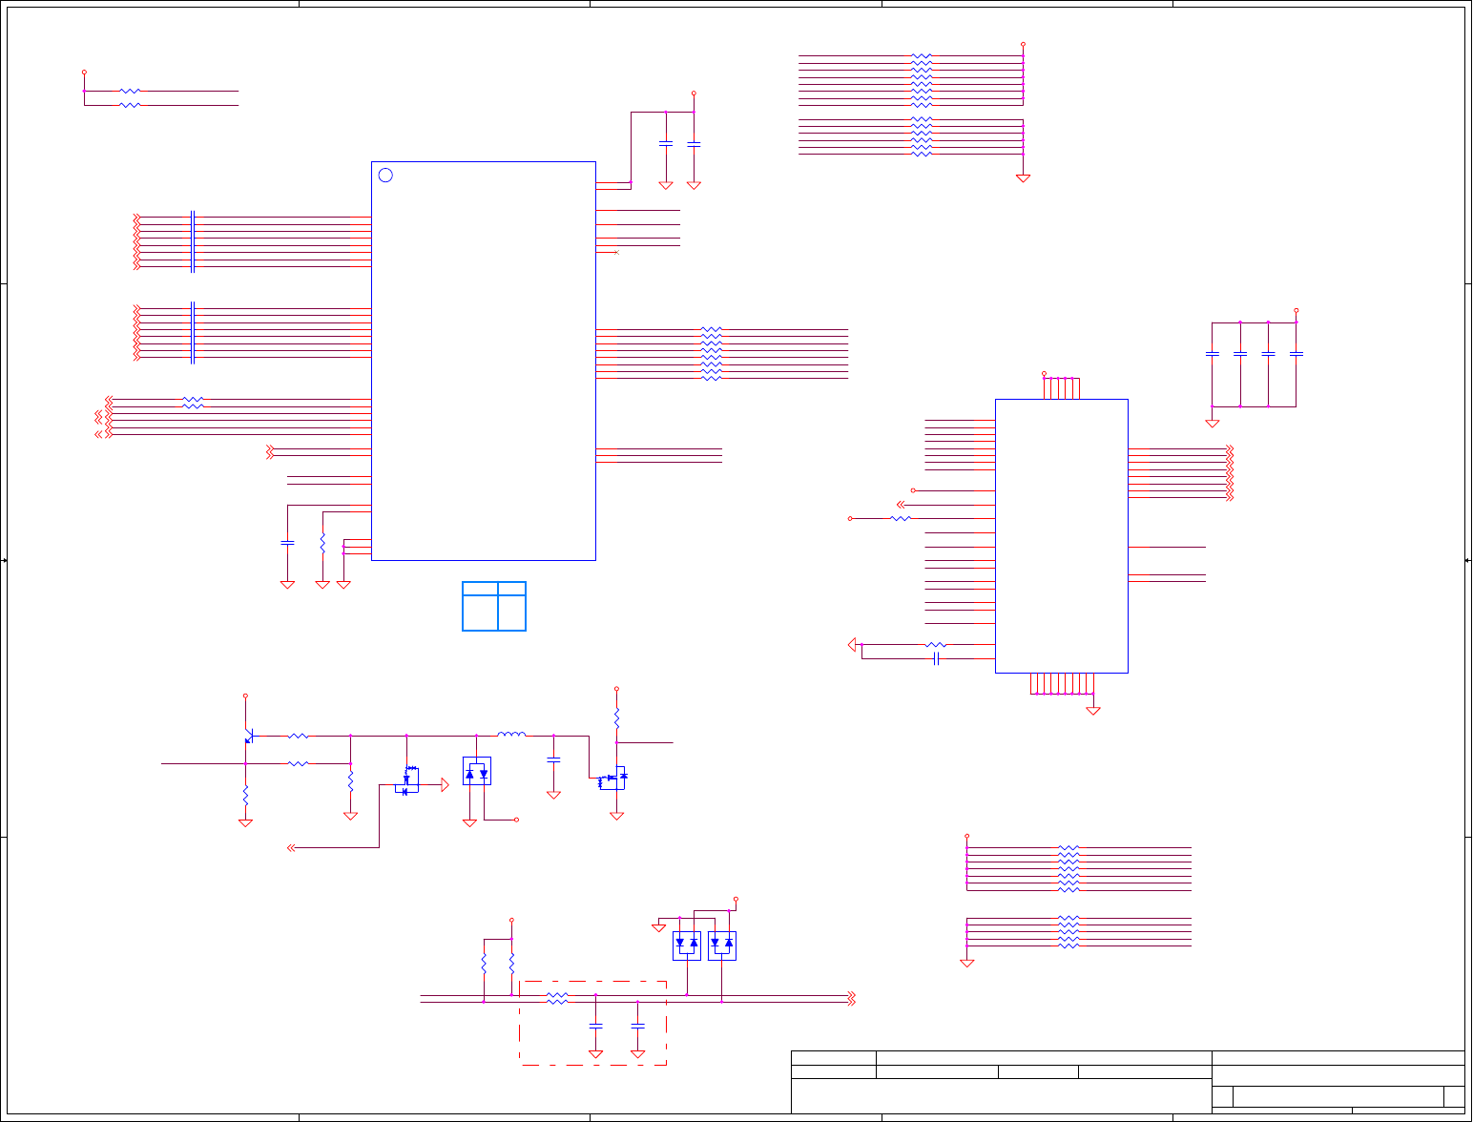Image resolution: width=1473 pixels, height=1122 pixels.
Task: Select the NPN transistor symbol
Action: [x=248, y=736]
